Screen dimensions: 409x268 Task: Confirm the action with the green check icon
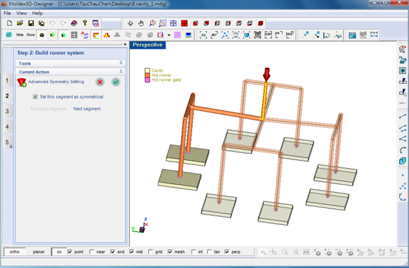116,82
